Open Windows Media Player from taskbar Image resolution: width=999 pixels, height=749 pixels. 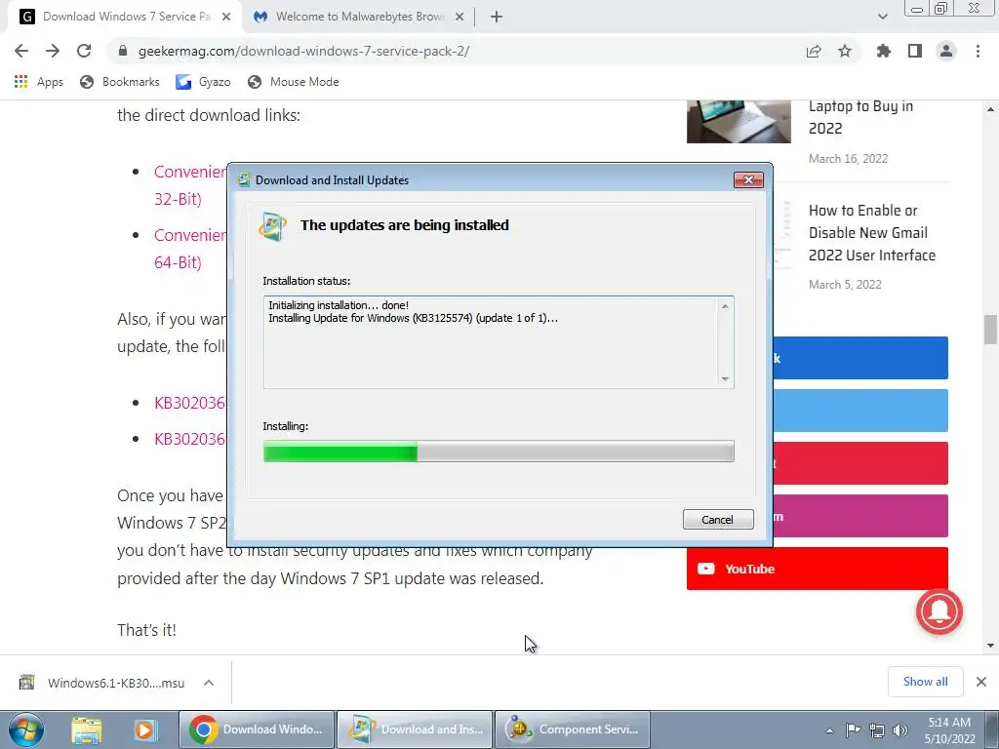point(144,729)
